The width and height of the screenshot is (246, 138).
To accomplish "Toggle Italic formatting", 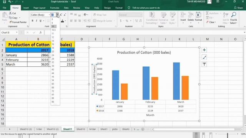I will click(x=37, y=21).
